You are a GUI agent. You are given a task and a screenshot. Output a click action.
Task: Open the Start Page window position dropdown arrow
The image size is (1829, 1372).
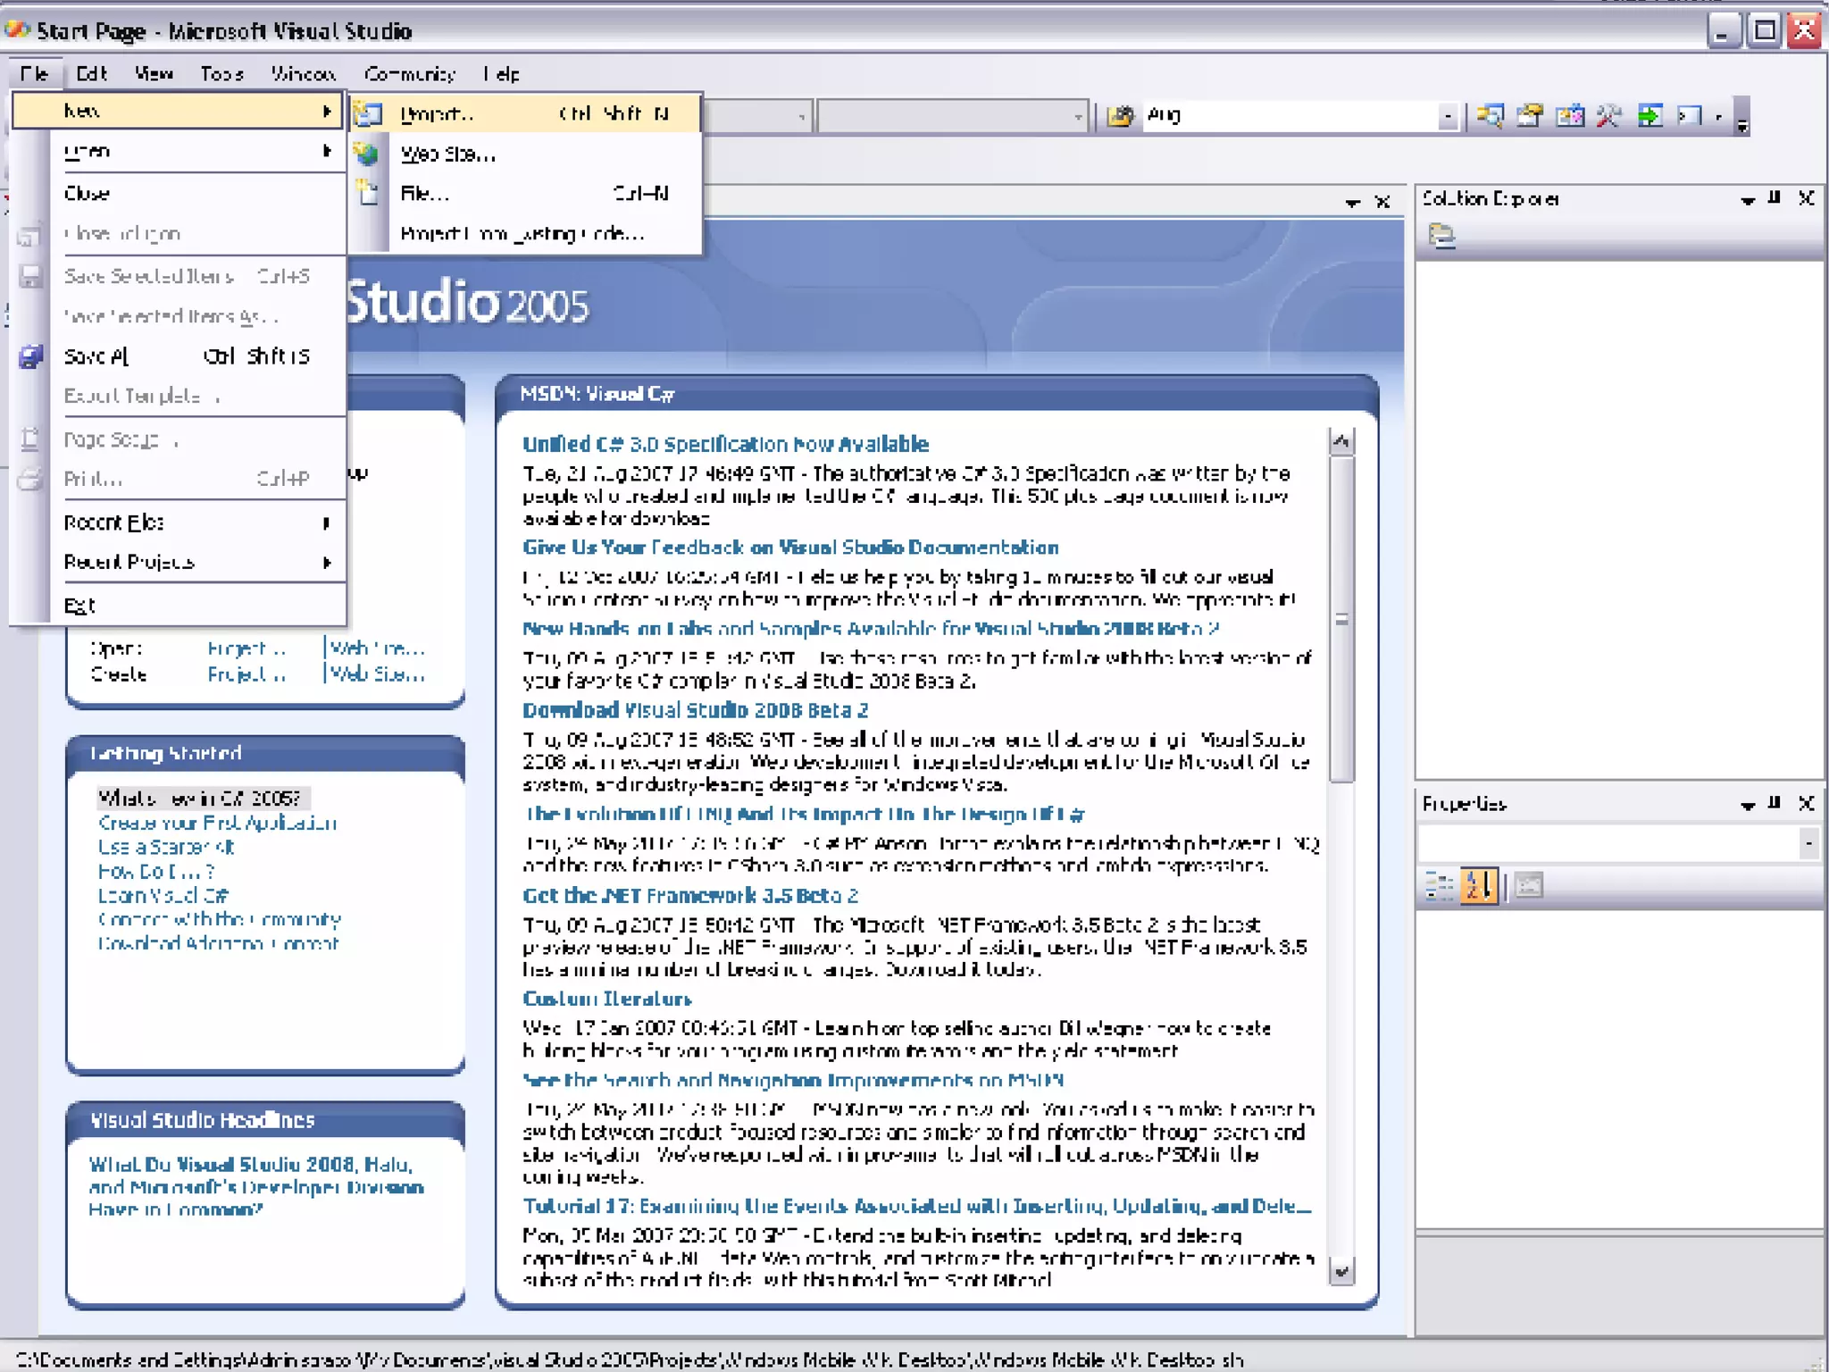tap(1353, 203)
